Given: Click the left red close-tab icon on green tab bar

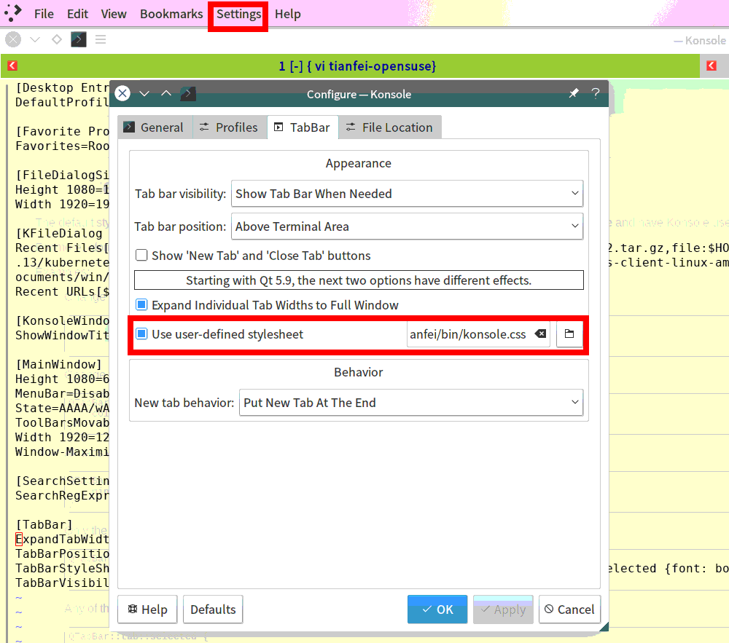Looking at the screenshot, I should tap(12, 66).
